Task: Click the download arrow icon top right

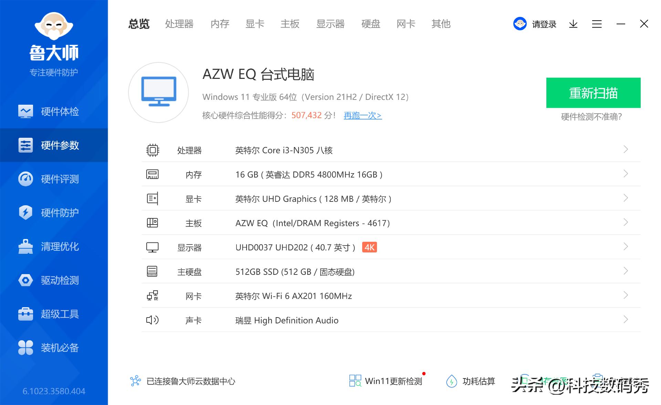Action: point(573,24)
